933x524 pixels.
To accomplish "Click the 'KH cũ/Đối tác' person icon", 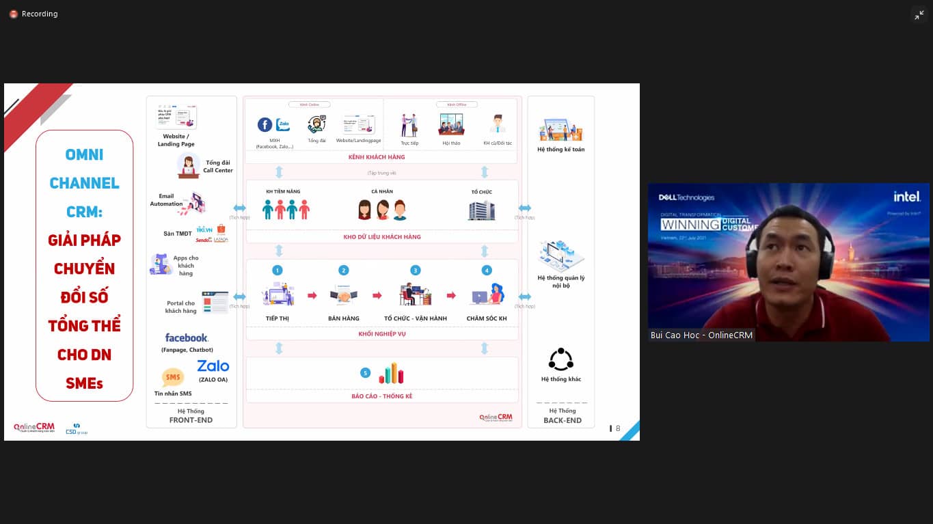I will 497,124.
